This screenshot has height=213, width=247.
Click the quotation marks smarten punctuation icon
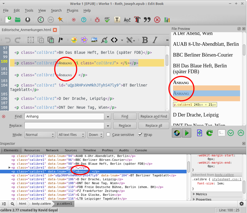tap(147, 20)
